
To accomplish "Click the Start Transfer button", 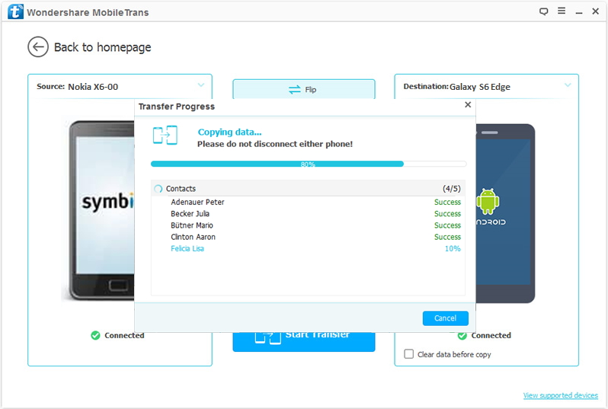I will click(303, 341).
